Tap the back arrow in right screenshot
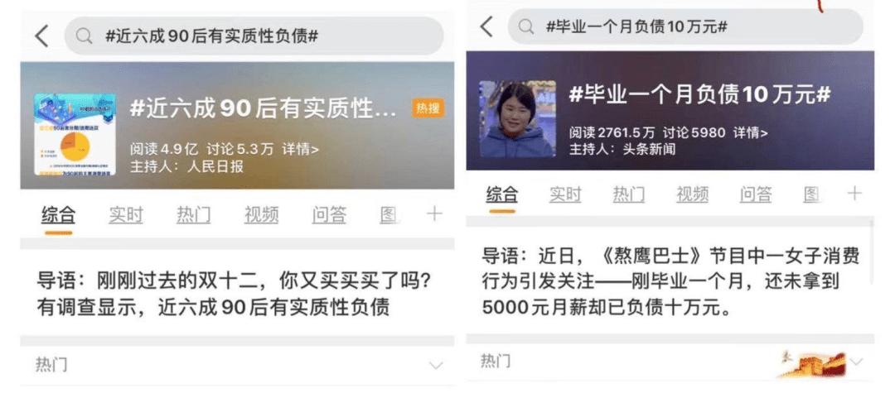Image resolution: width=895 pixels, height=398 pixels. point(486,26)
